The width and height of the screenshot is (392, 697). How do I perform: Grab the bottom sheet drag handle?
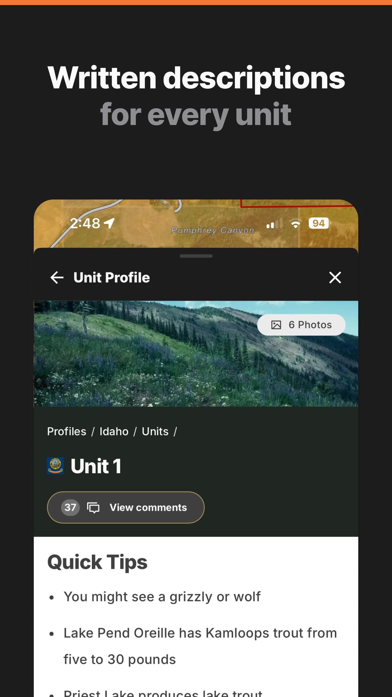196,256
